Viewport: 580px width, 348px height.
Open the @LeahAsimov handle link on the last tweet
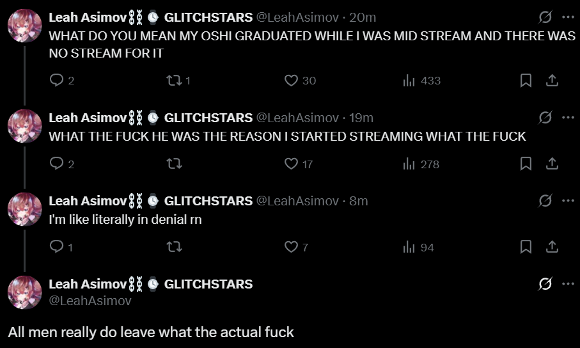point(90,300)
